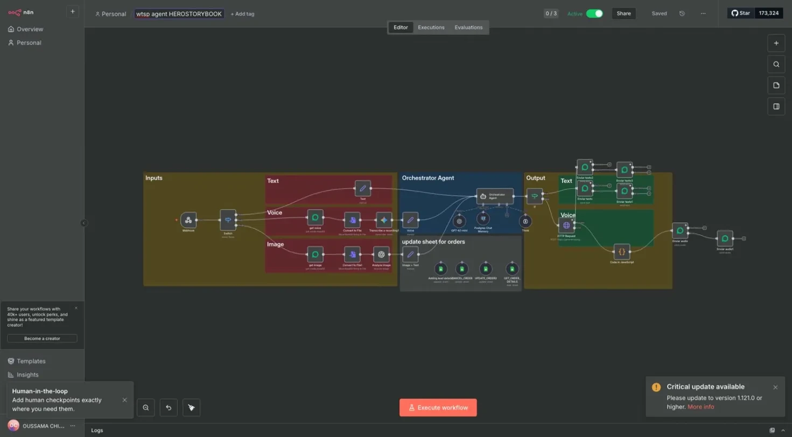Expand the Logs panel
The width and height of the screenshot is (792, 437).
(x=783, y=431)
